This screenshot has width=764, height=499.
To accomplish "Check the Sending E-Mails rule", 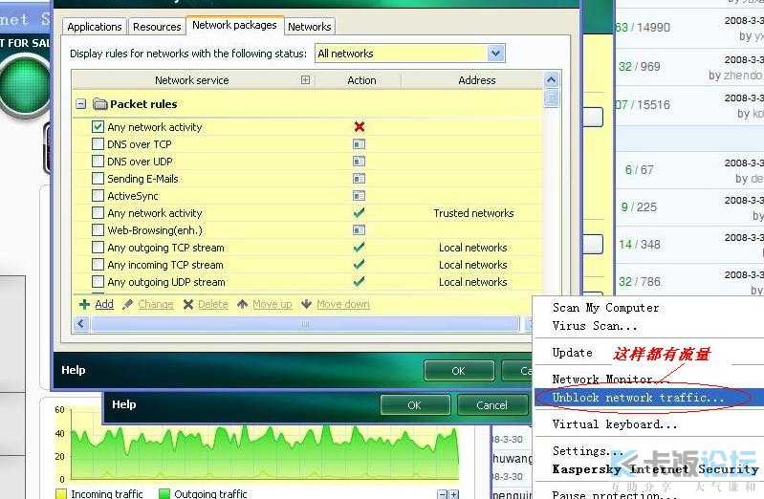I will tap(98, 179).
